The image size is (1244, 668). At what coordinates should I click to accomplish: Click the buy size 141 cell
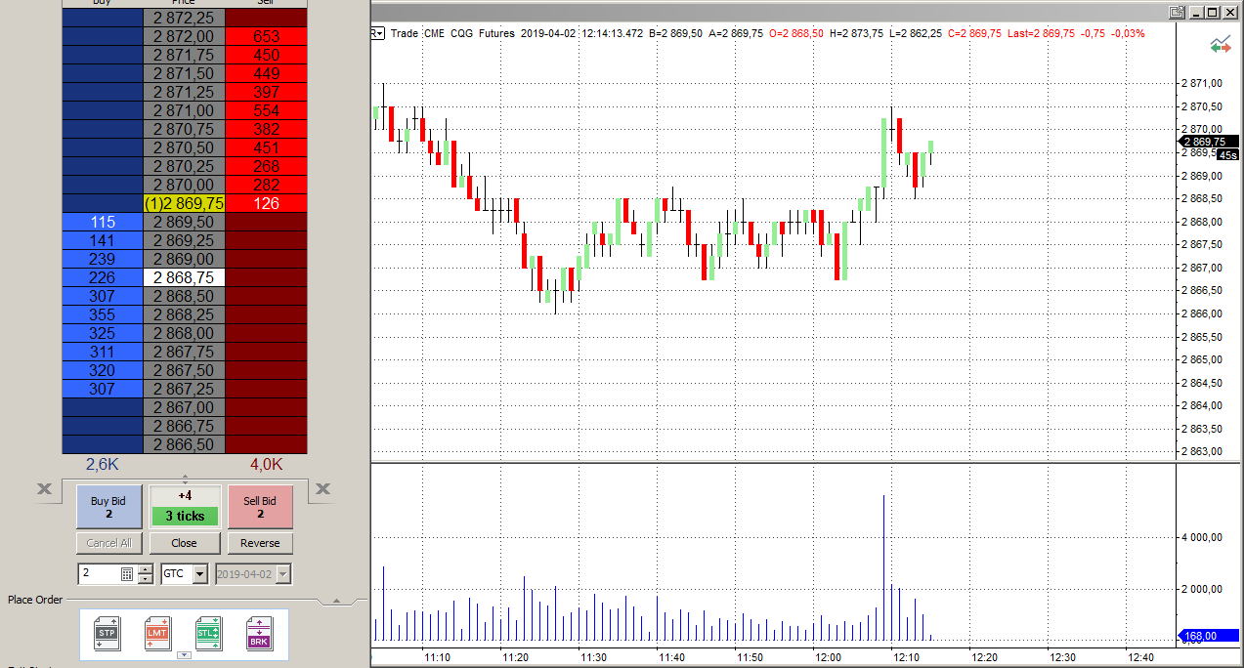(x=103, y=240)
